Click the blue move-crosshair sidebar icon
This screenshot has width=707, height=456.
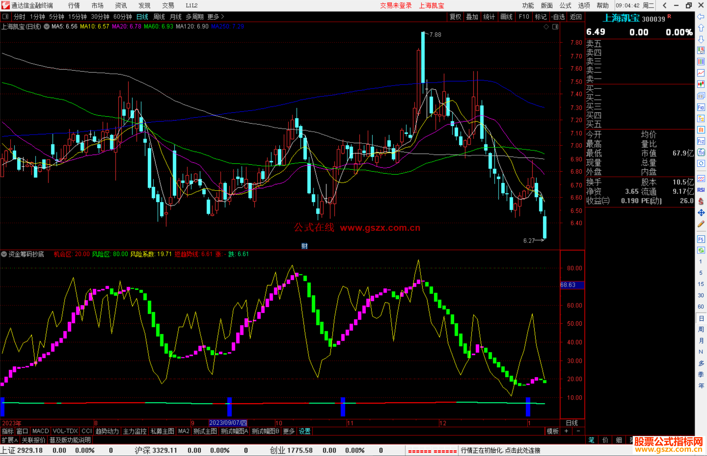[701, 213]
